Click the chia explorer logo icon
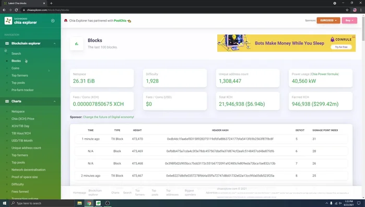365x207 pixels. [8, 21]
